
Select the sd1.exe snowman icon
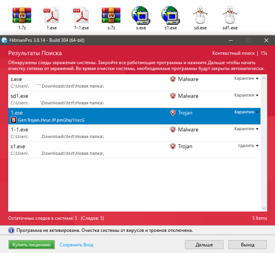pos(230,15)
